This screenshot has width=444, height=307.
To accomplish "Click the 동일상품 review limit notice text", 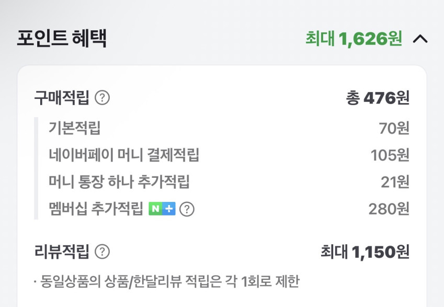I will click(166, 281).
